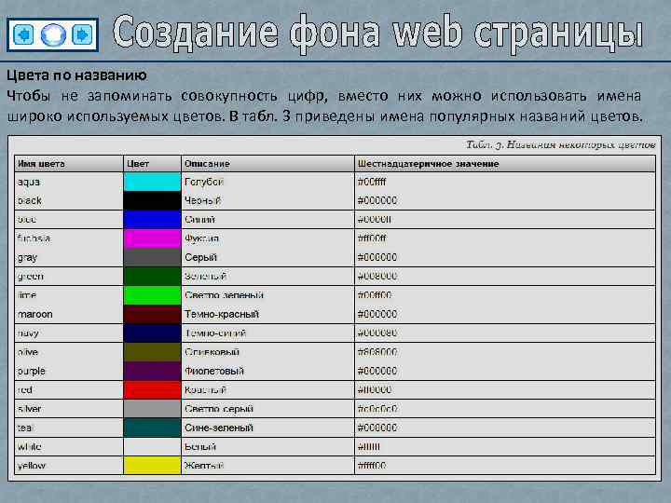Click the 'Темно-красный' description cell

point(267,315)
